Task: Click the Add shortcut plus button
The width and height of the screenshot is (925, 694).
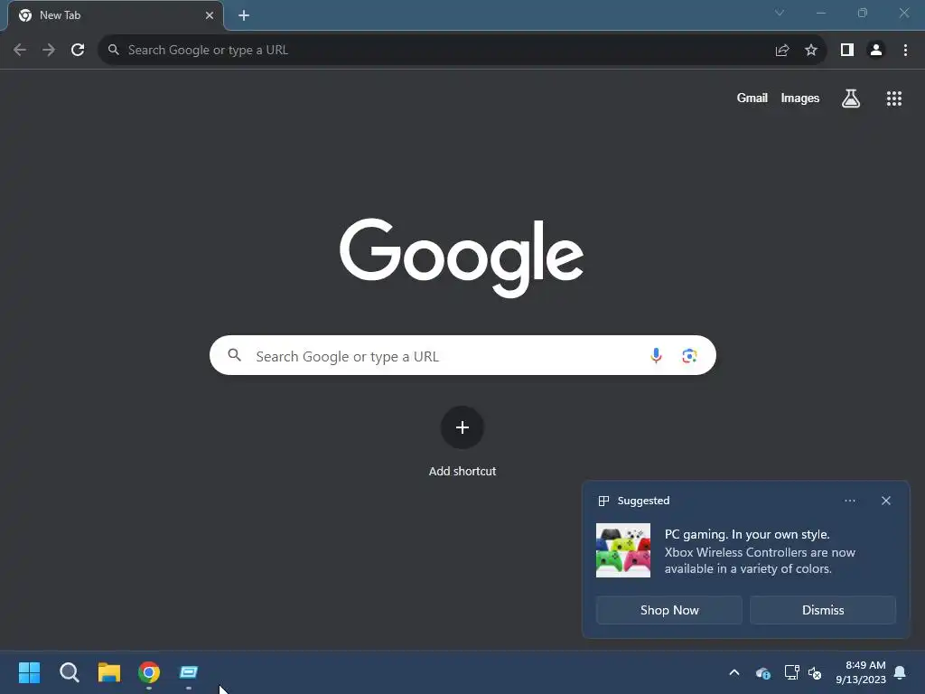Action: 462,427
